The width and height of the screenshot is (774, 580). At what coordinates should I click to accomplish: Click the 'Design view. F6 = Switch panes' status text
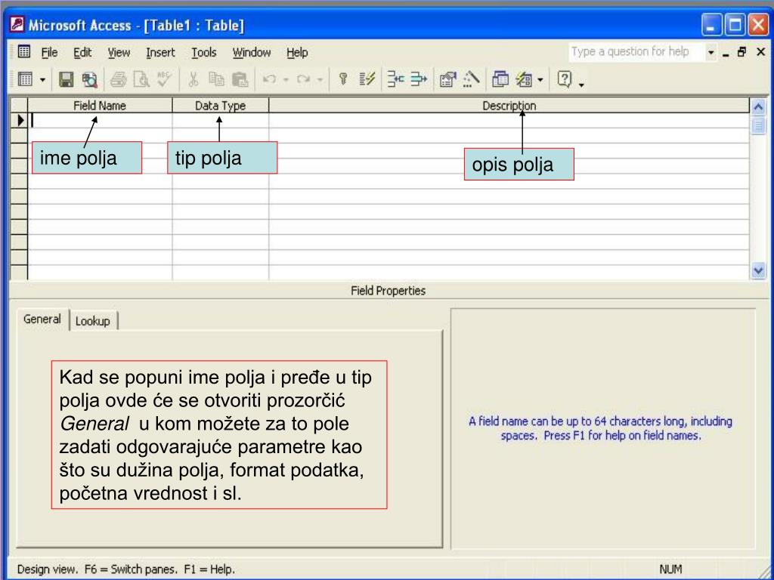[x=126, y=569]
